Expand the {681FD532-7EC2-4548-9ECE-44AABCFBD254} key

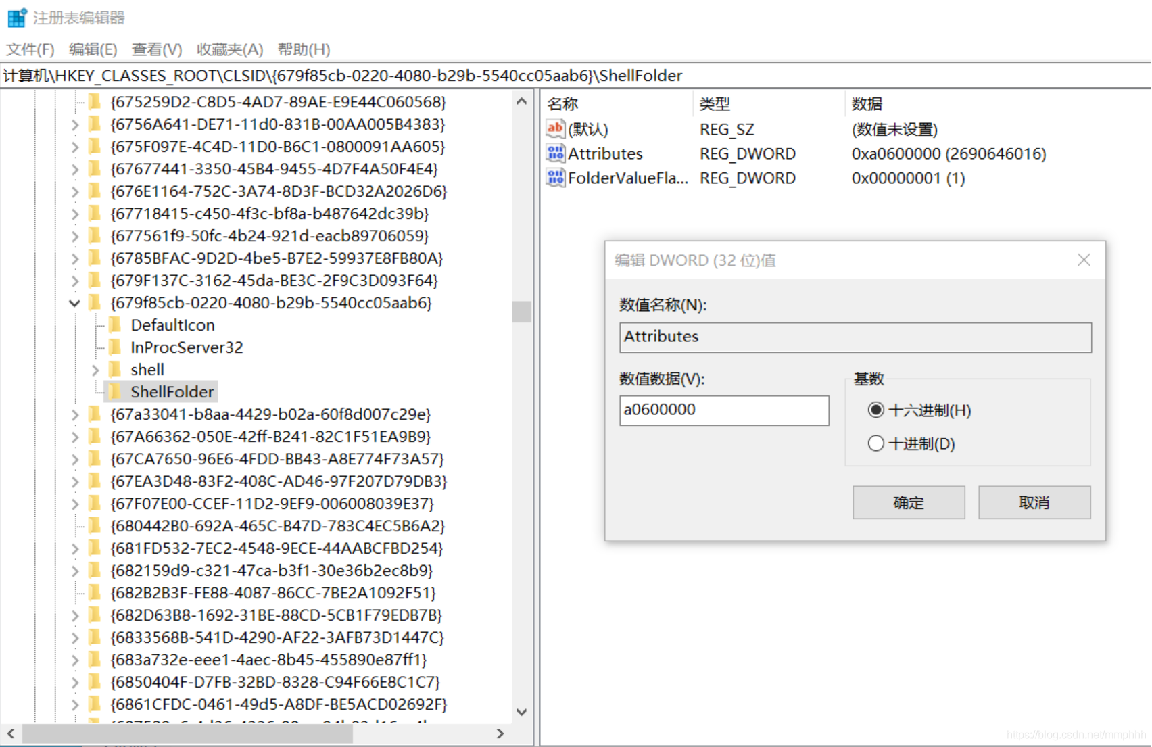pyautogui.click(x=75, y=548)
